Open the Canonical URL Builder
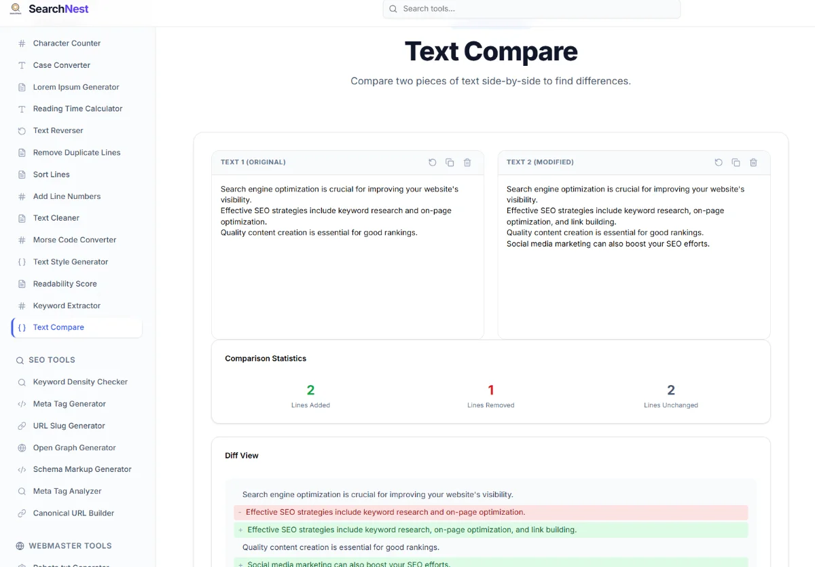 coord(73,513)
